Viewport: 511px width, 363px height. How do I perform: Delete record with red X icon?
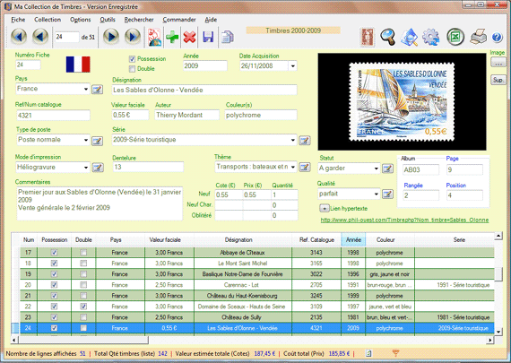coord(189,37)
